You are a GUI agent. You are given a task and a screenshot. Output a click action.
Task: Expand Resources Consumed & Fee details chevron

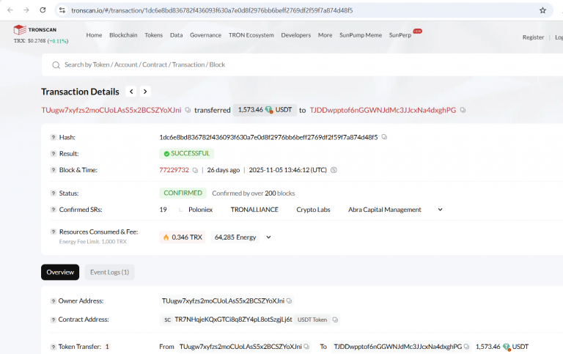pyautogui.click(x=268, y=237)
